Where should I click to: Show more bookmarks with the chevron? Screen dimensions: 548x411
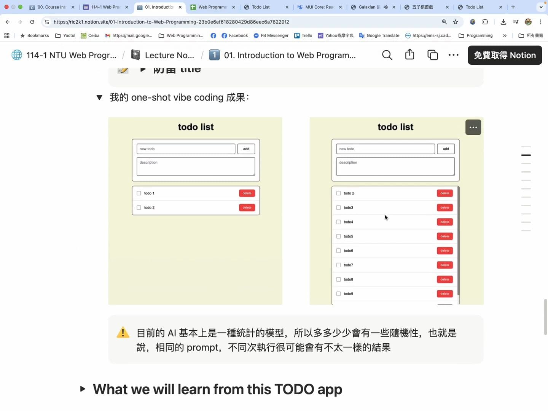pos(505,36)
